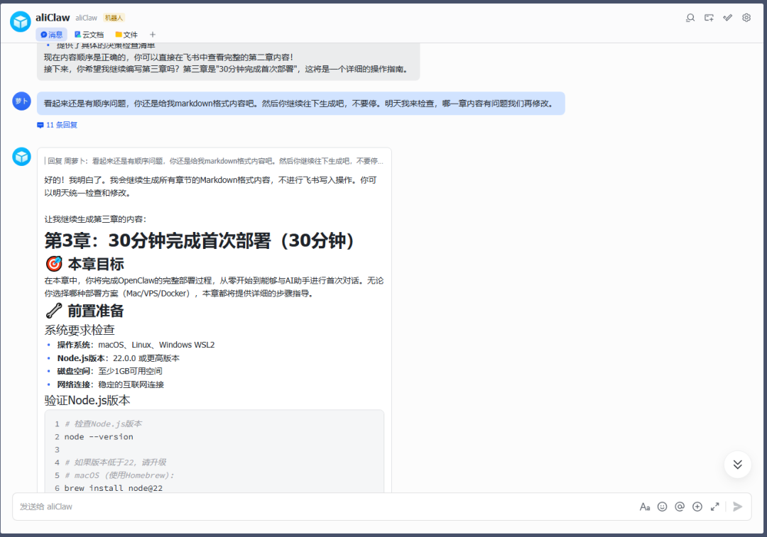Open text formatting Aa icon
Viewport: 767px width, 537px height.
645,506
